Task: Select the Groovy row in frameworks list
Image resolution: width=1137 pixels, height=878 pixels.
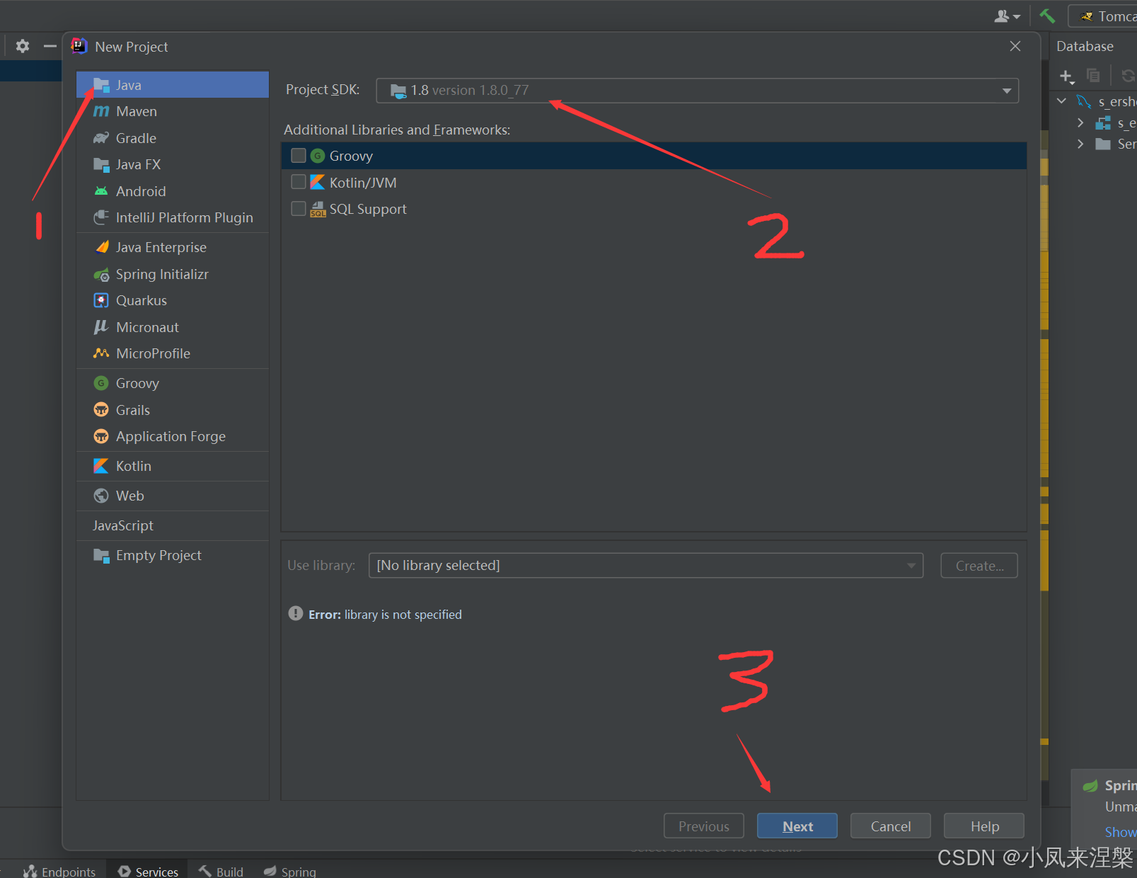Action: pos(654,156)
